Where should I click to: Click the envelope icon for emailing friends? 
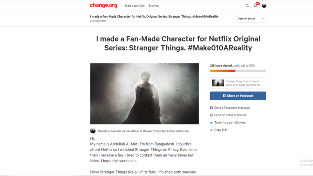point(211,115)
